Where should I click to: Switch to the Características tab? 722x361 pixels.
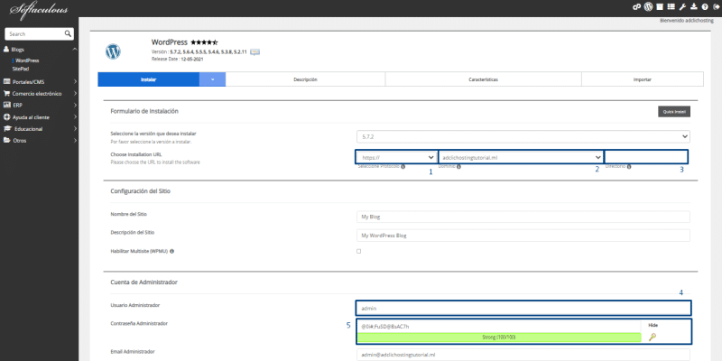click(483, 79)
